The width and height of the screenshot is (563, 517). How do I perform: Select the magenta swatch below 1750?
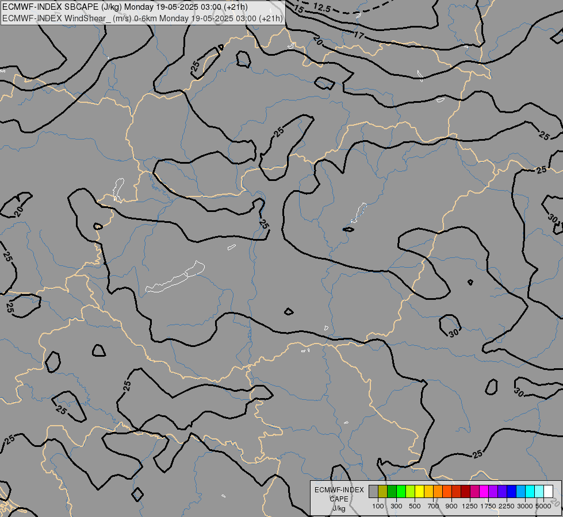[x=484, y=492]
